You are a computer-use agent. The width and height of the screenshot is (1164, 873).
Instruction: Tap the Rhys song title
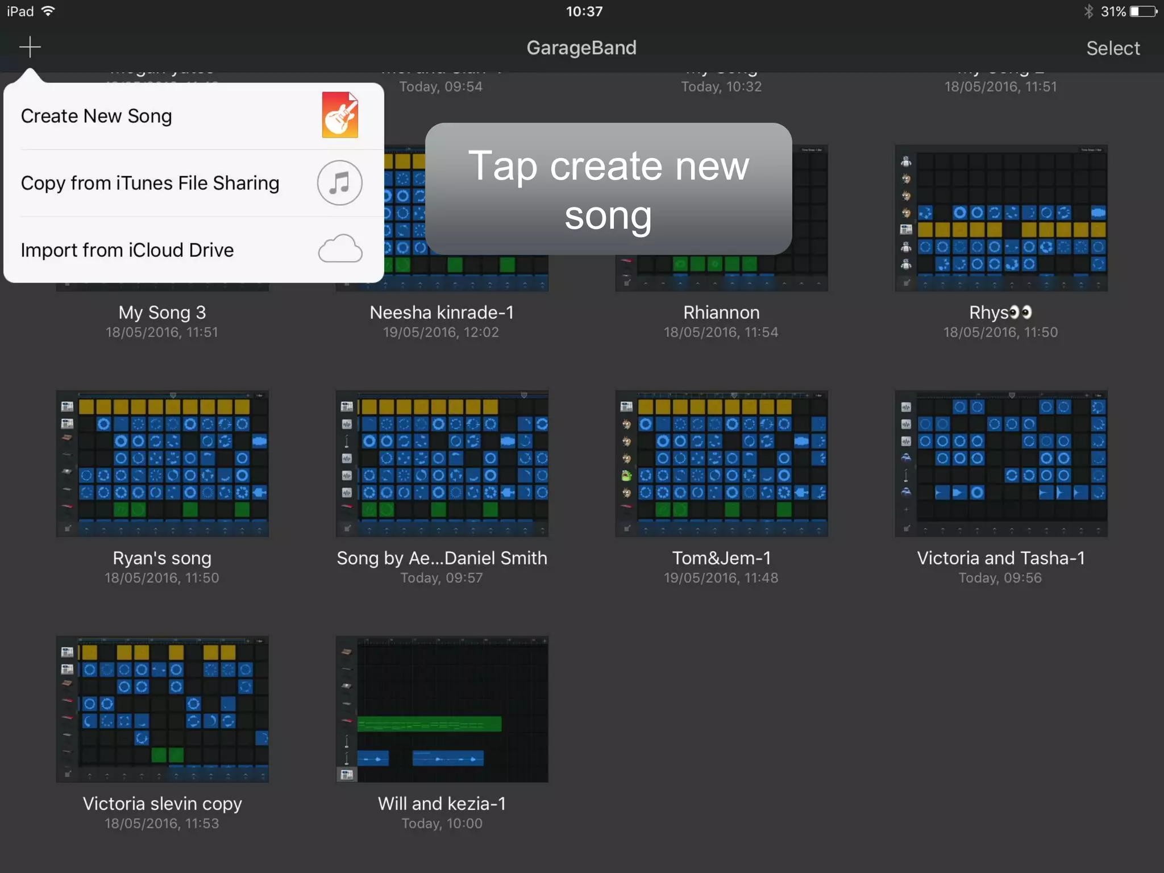[1000, 313]
